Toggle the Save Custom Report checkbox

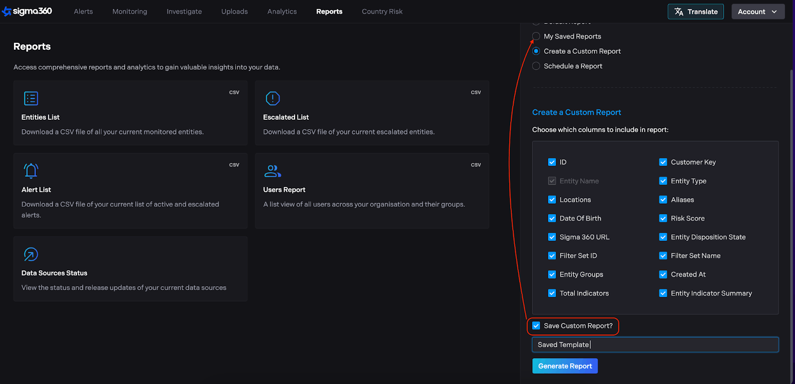point(536,326)
